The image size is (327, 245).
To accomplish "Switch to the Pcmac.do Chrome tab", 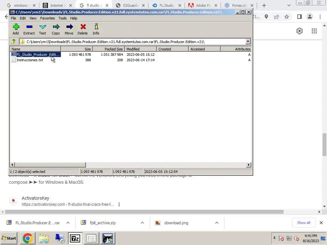I will point(239,5).
